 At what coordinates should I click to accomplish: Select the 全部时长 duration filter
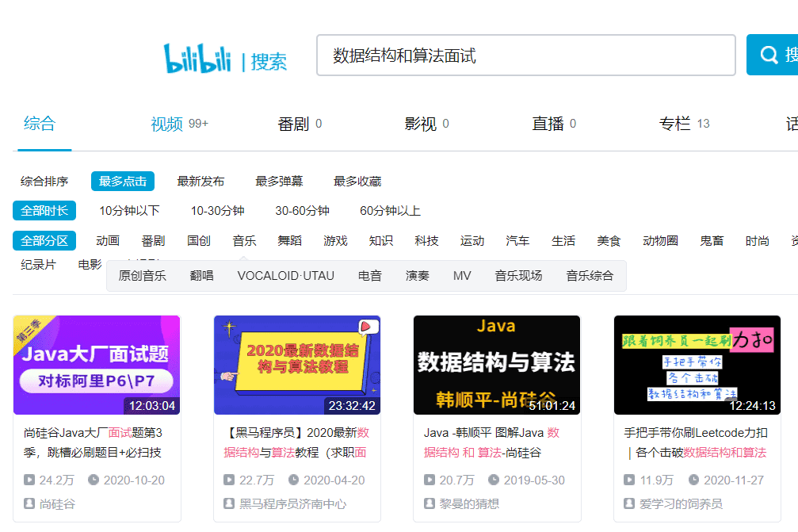click(44, 211)
